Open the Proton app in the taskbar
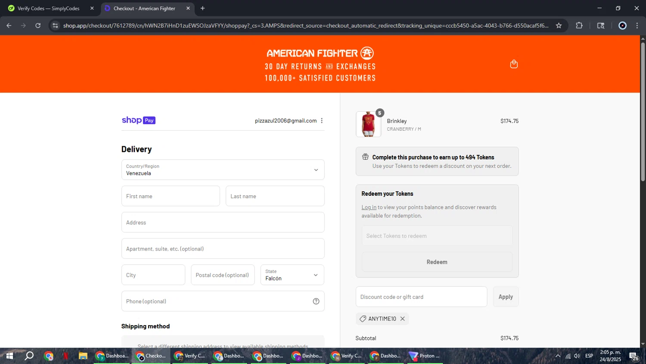This screenshot has height=364, width=646. pyautogui.click(x=424, y=356)
